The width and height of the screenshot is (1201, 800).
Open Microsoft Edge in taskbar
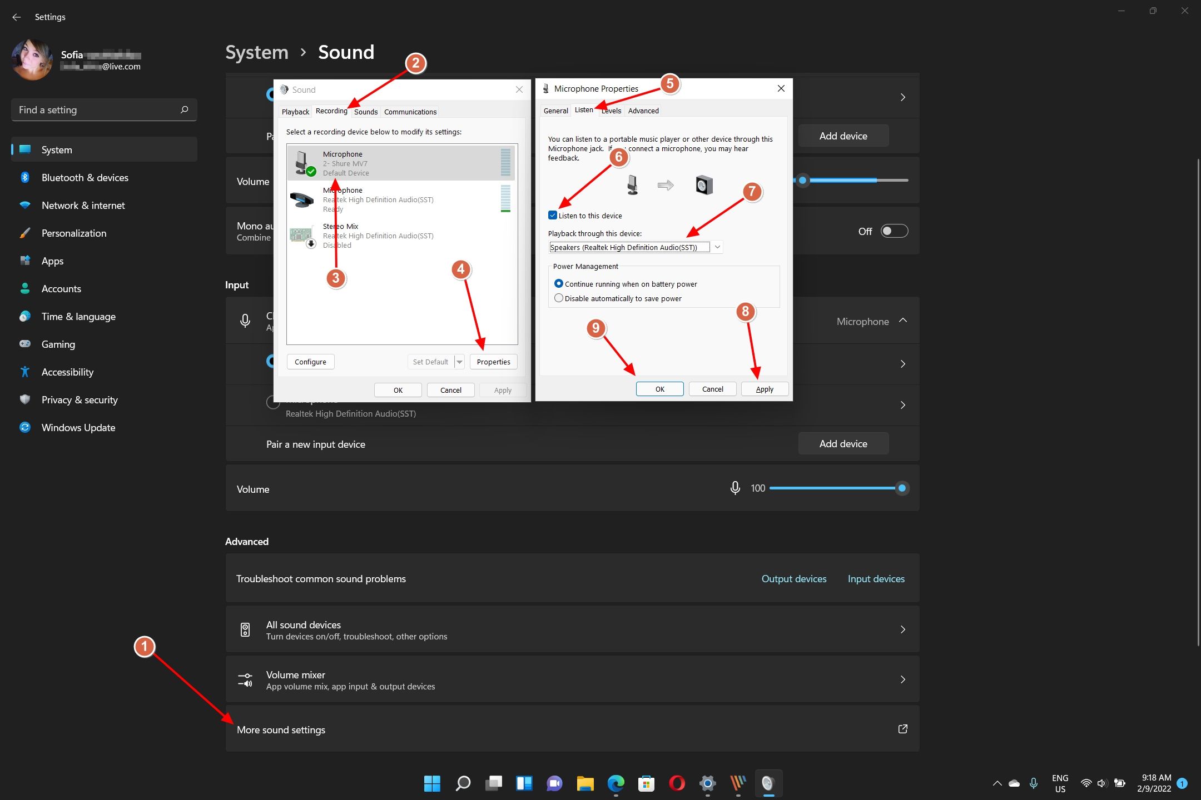[616, 783]
